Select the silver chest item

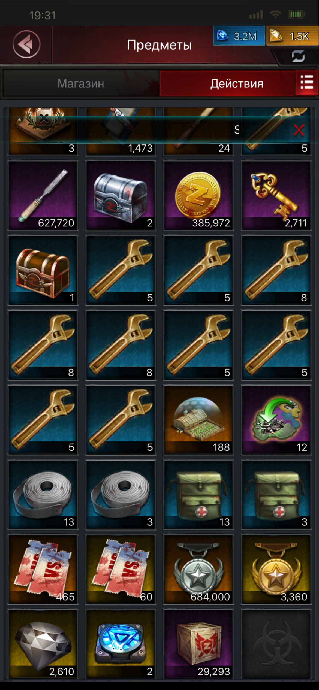121,196
